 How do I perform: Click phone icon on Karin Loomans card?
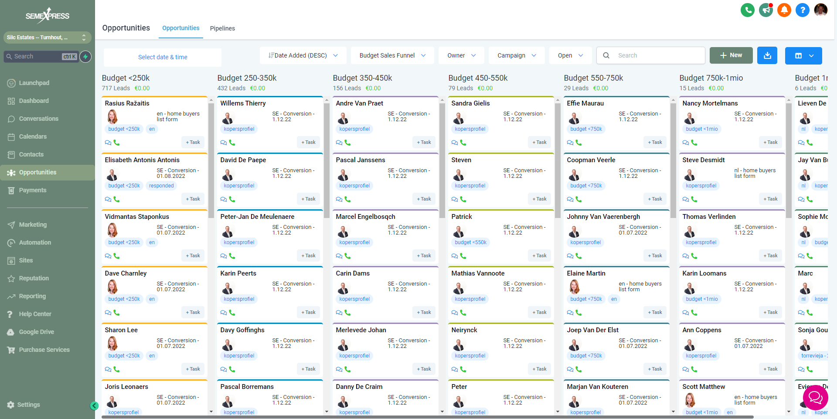694,313
